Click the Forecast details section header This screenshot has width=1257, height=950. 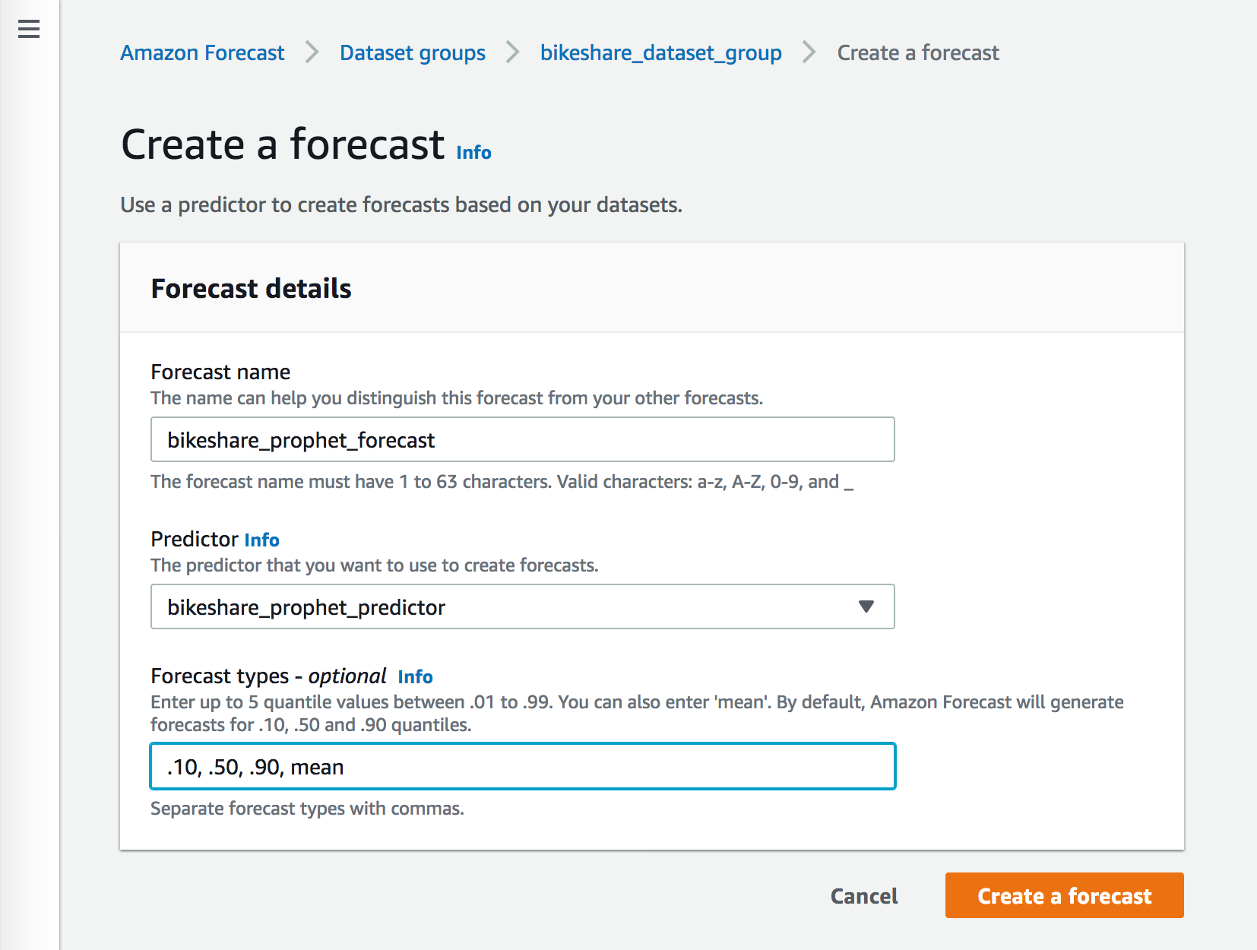point(251,289)
